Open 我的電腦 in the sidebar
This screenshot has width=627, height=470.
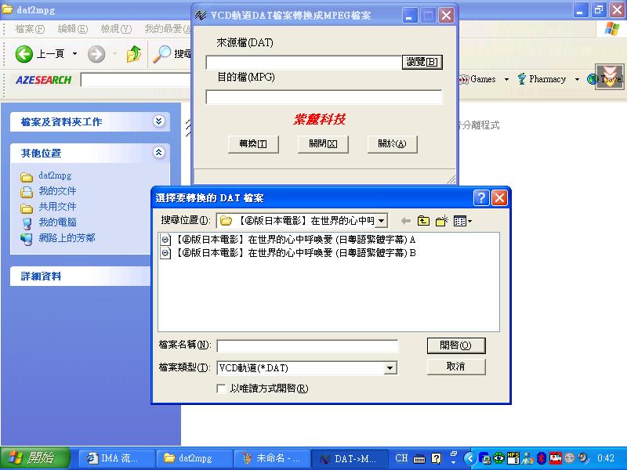click(57, 222)
